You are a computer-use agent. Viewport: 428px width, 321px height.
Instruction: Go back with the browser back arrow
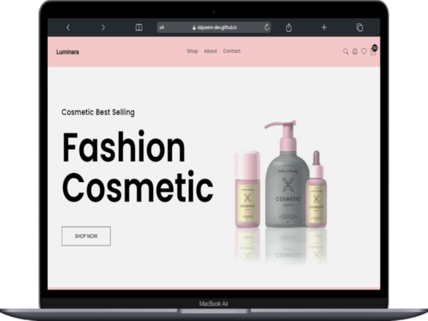click(68, 27)
